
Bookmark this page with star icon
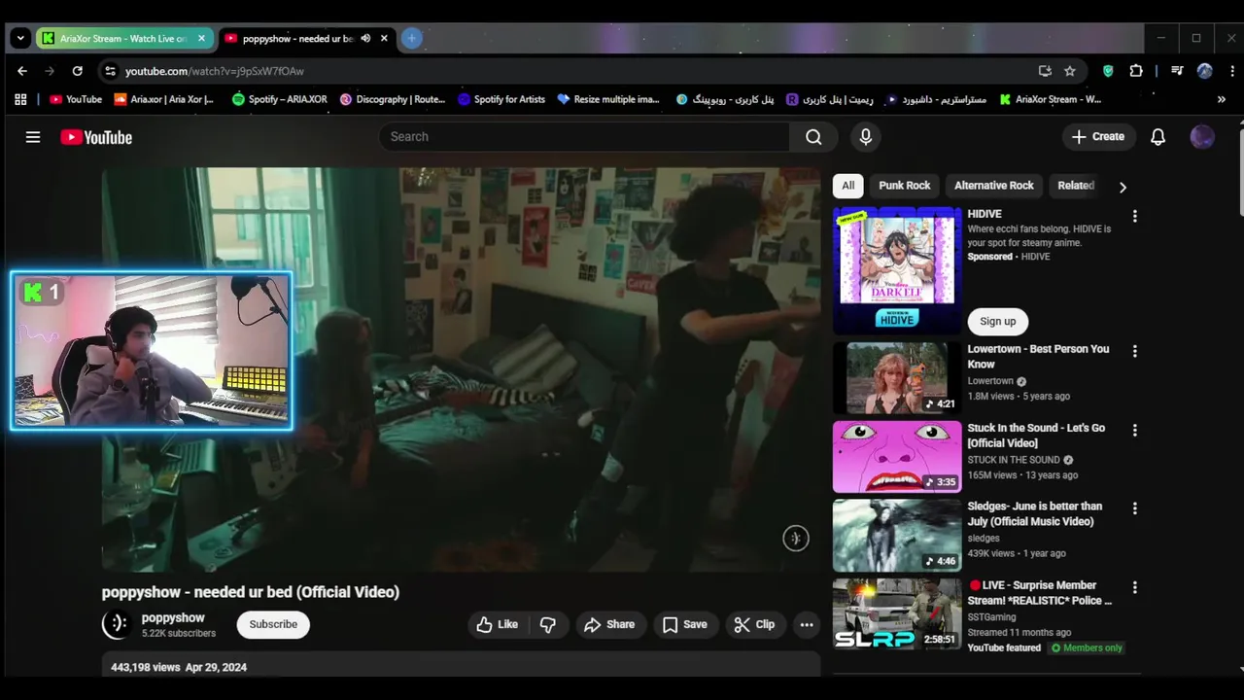(x=1070, y=71)
